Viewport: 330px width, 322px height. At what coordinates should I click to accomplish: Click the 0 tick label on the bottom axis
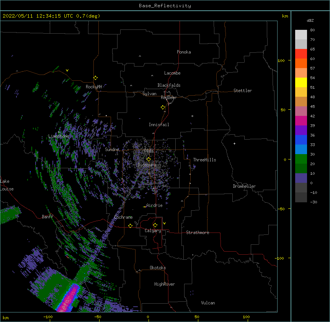coord(148,317)
